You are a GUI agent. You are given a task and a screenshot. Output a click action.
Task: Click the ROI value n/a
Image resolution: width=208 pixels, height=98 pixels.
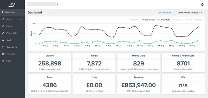click(x=183, y=85)
